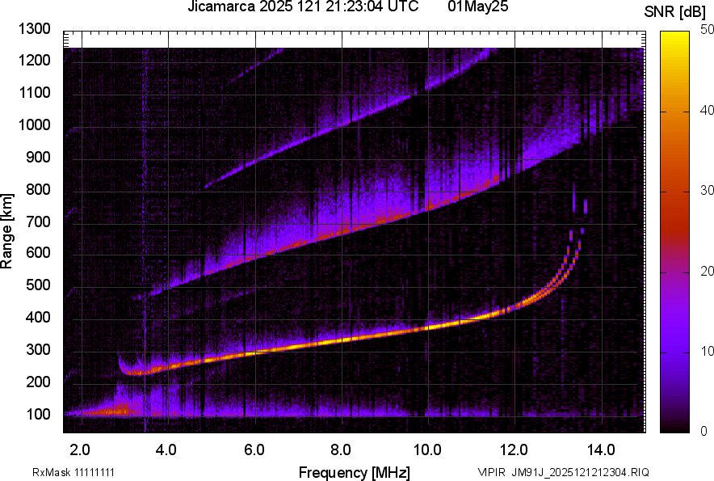Click range tick label '300'
This screenshot has width=714, height=481.
tap(38, 350)
